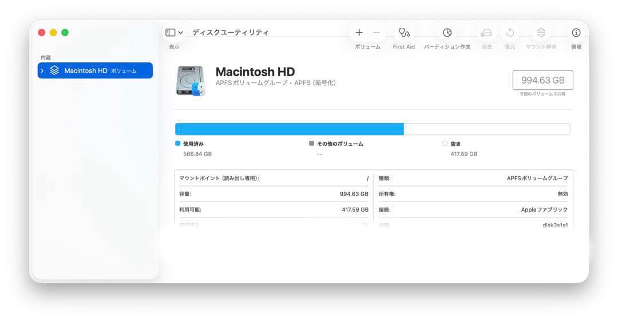Click the 利用可能 value 417.59 GB
618x321 pixels.
355,209
